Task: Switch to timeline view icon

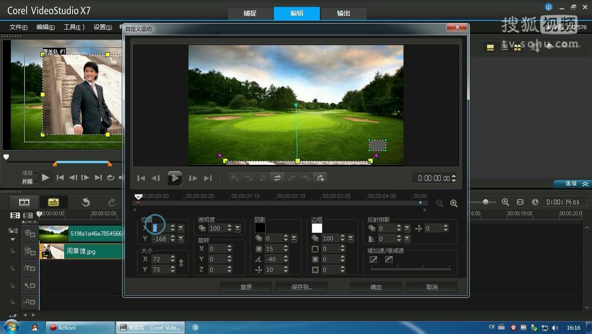Action: (x=54, y=202)
